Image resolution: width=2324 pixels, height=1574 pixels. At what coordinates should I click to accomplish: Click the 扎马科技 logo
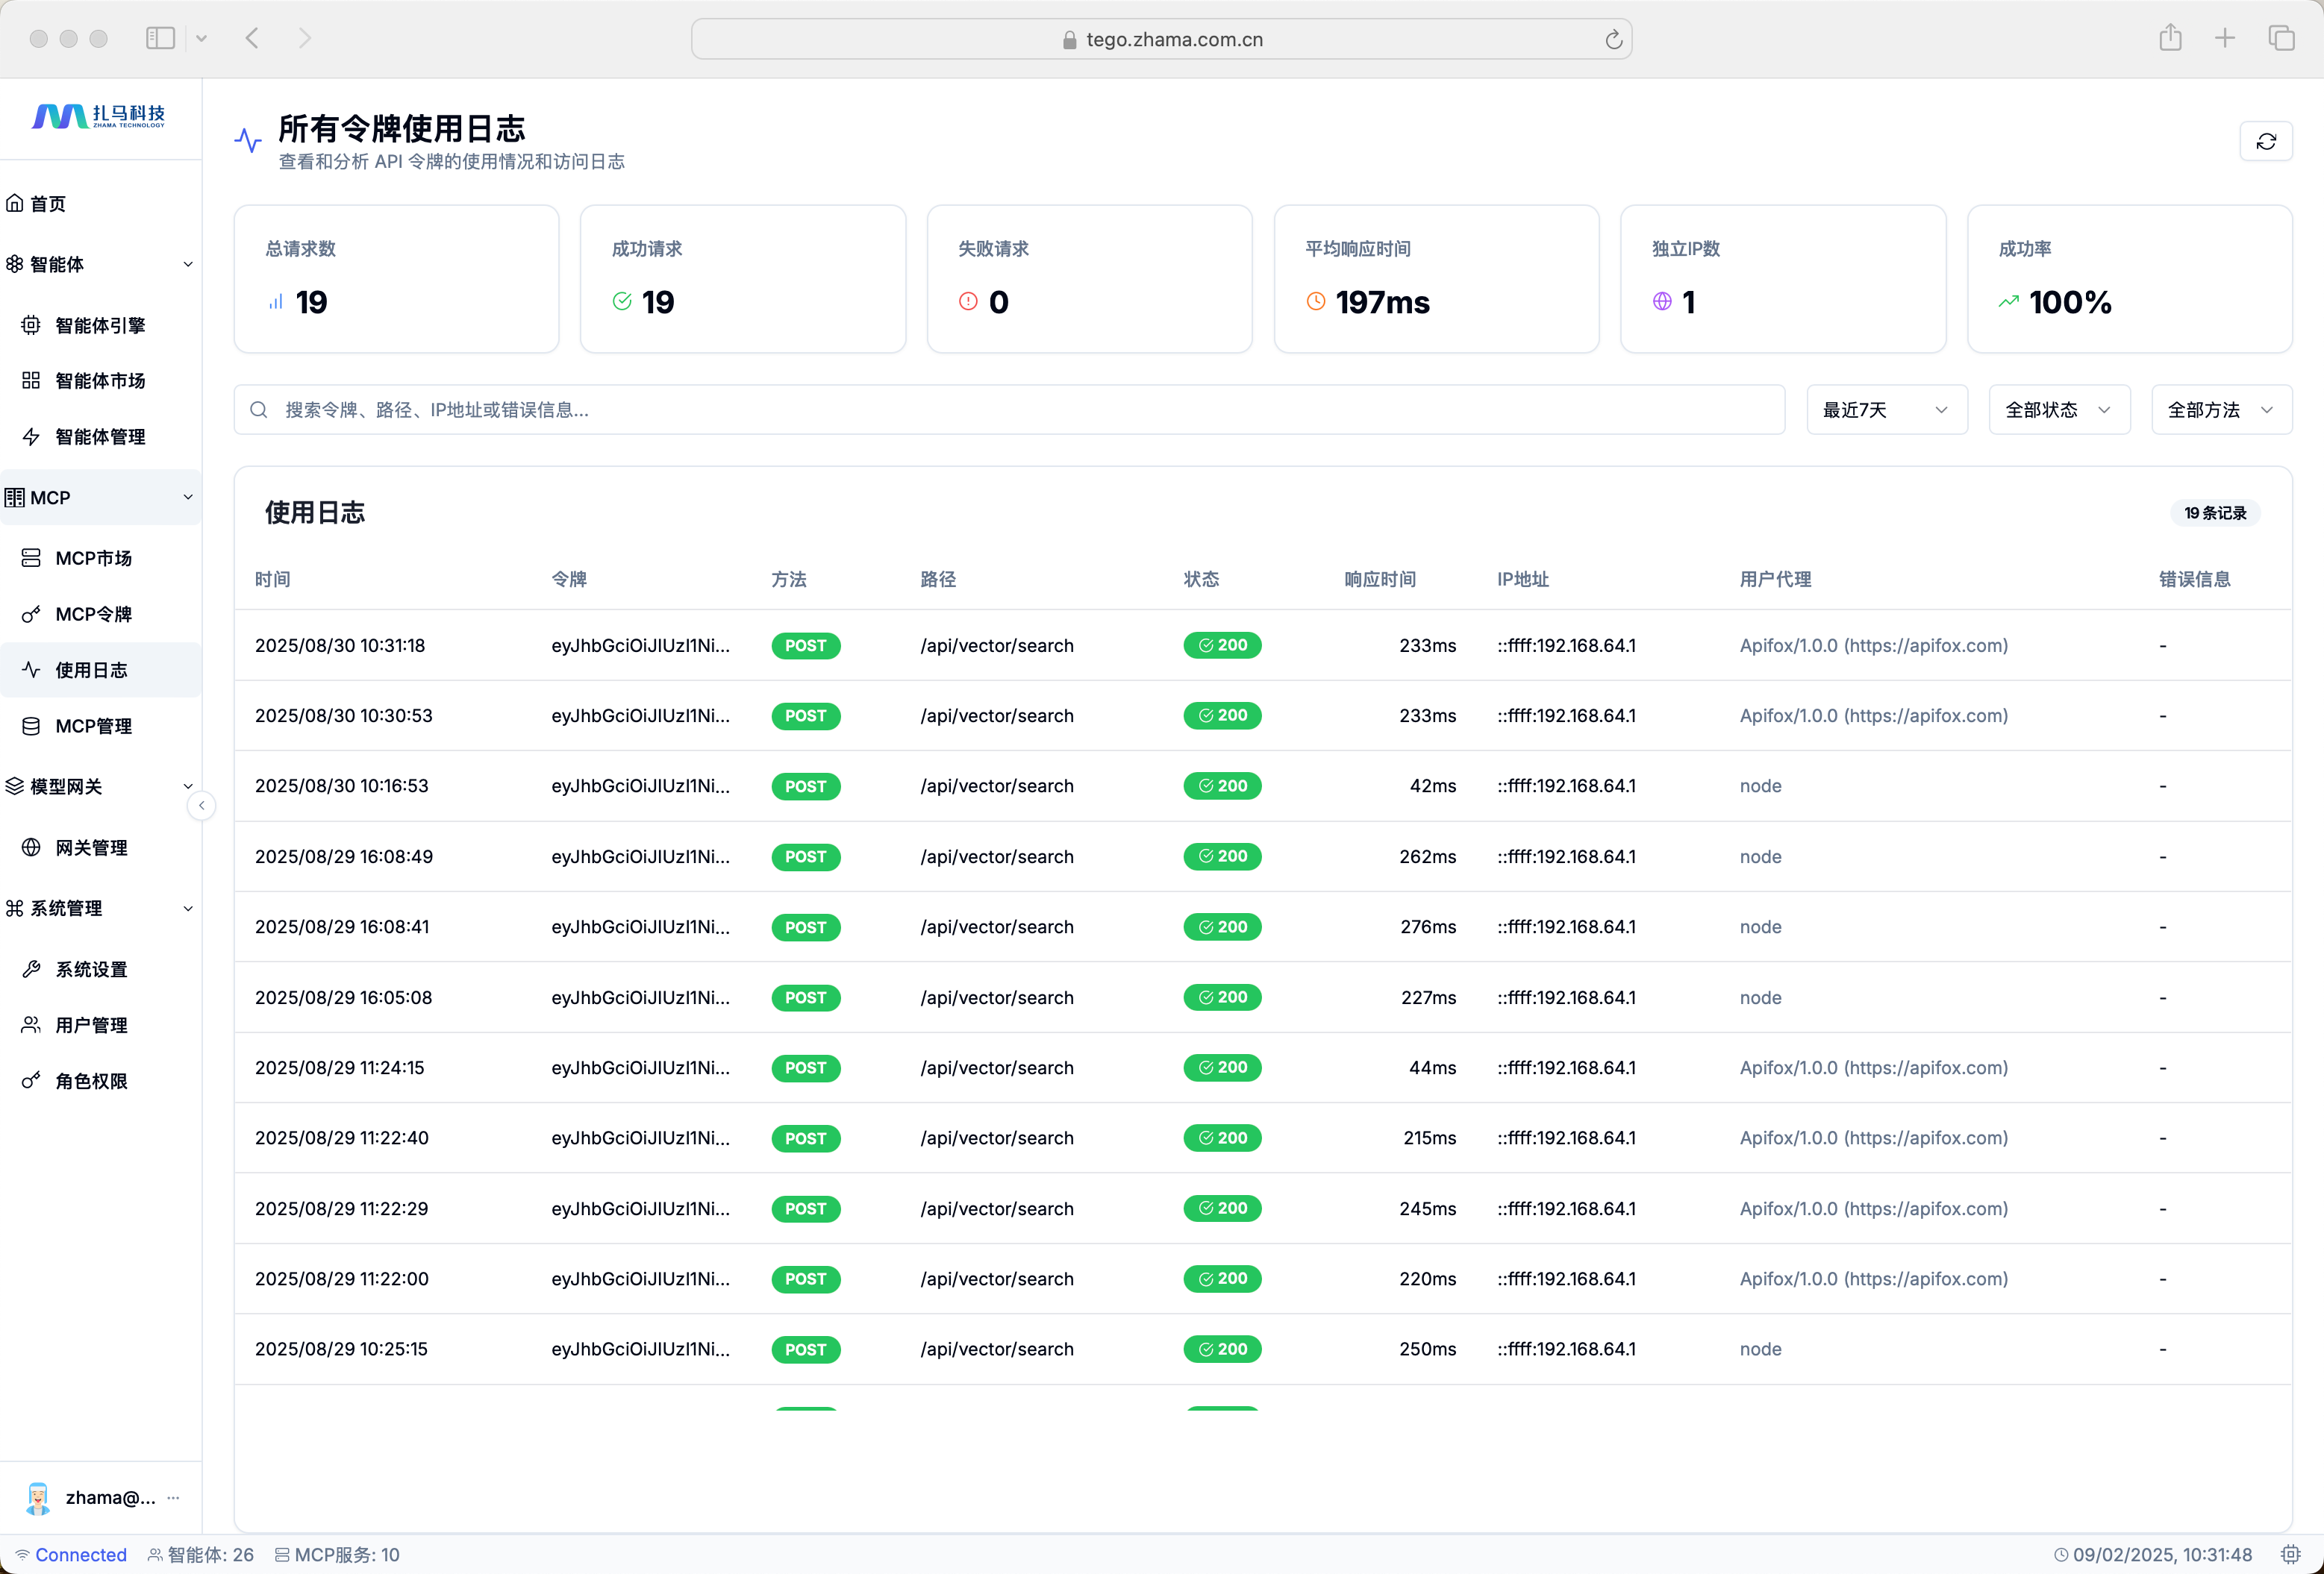(99, 117)
